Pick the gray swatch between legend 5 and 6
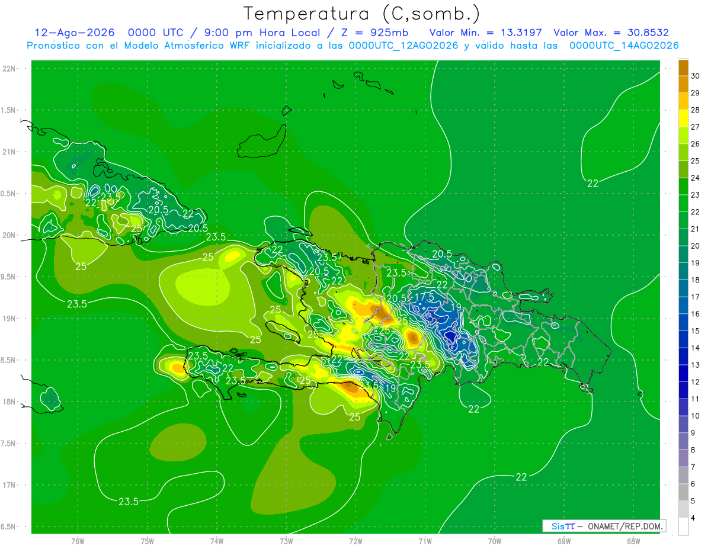This screenshot has height=549, width=711. pos(683,493)
